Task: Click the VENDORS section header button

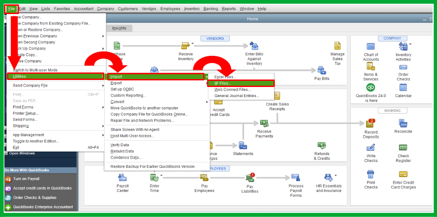Action: (215, 39)
